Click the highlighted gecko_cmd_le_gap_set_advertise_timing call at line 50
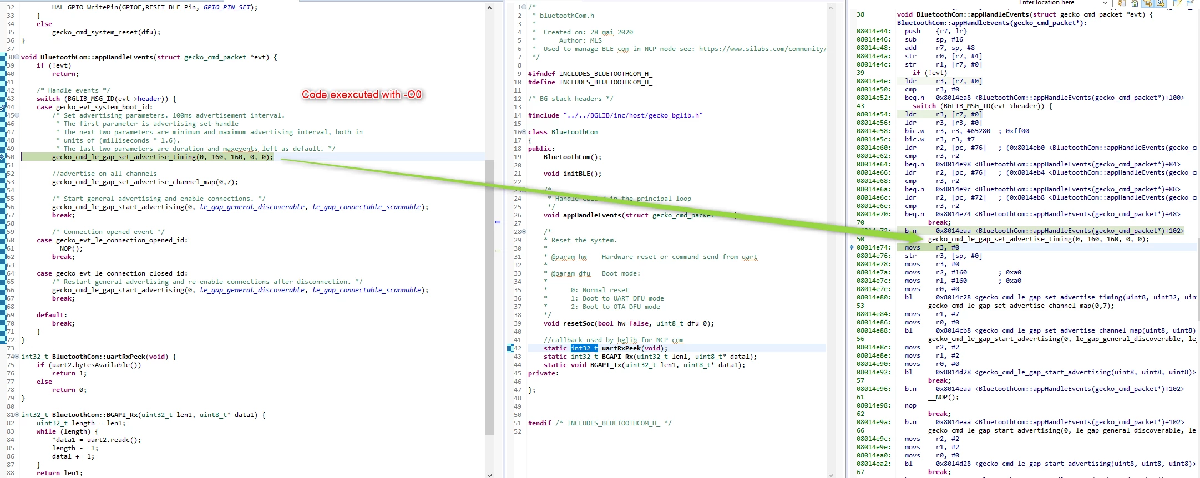Viewport: 1200px width, 478px height. [163, 157]
